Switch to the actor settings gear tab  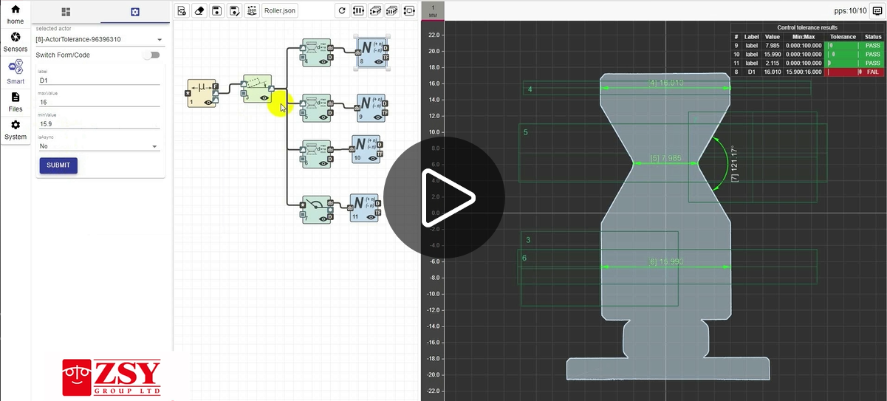click(134, 12)
